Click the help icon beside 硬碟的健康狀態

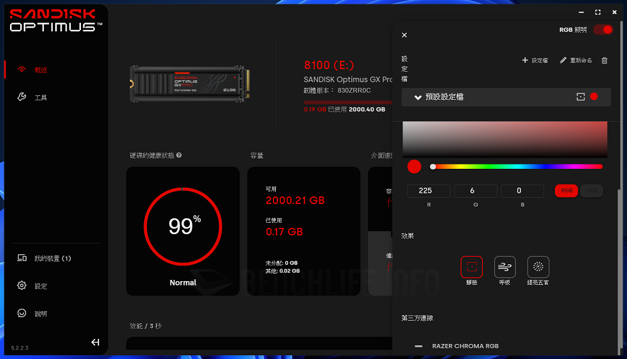pos(179,155)
